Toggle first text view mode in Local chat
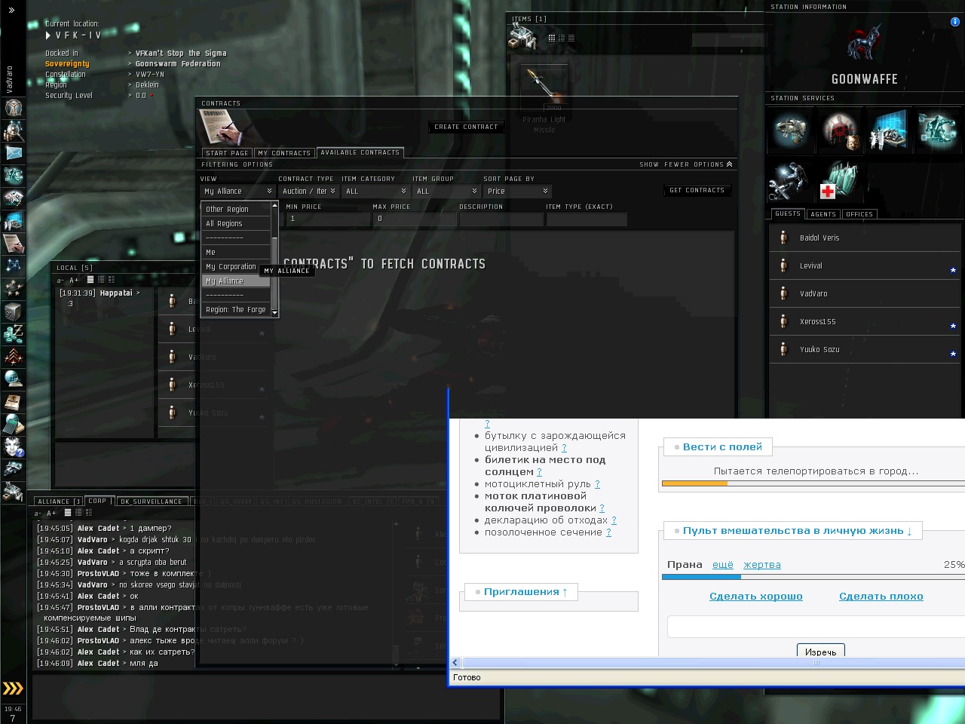Image resolution: width=965 pixels, height=724 pixels. pyautogui.click(x=90, y=280)
